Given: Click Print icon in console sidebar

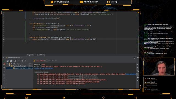Looking at the screenshot, I should 138,78.
